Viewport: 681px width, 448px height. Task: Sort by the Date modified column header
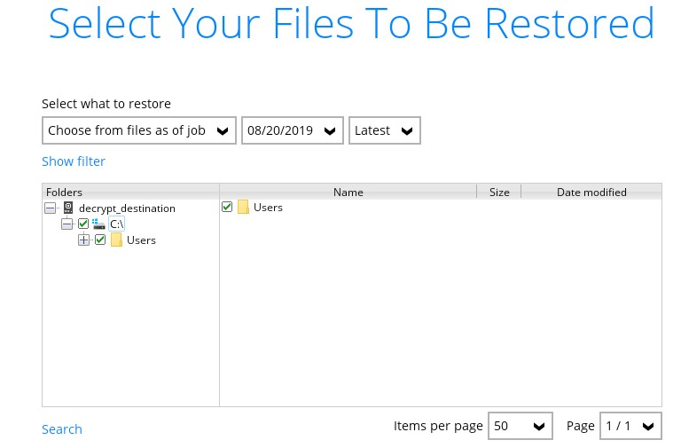tap(591, 192)
